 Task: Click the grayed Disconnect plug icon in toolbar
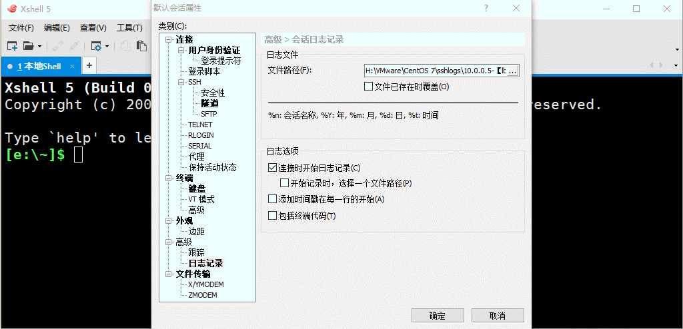point(73,46)
